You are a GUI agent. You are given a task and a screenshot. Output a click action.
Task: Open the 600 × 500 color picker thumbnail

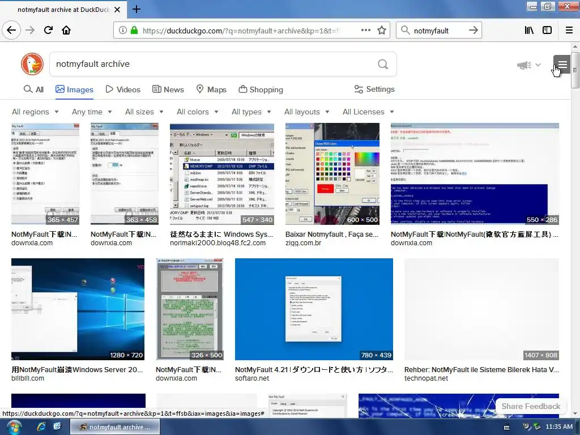tap(332, 174)
